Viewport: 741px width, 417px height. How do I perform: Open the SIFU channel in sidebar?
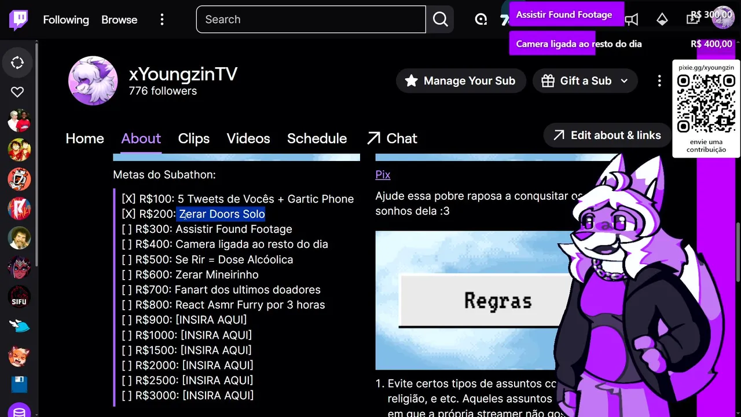19,297
